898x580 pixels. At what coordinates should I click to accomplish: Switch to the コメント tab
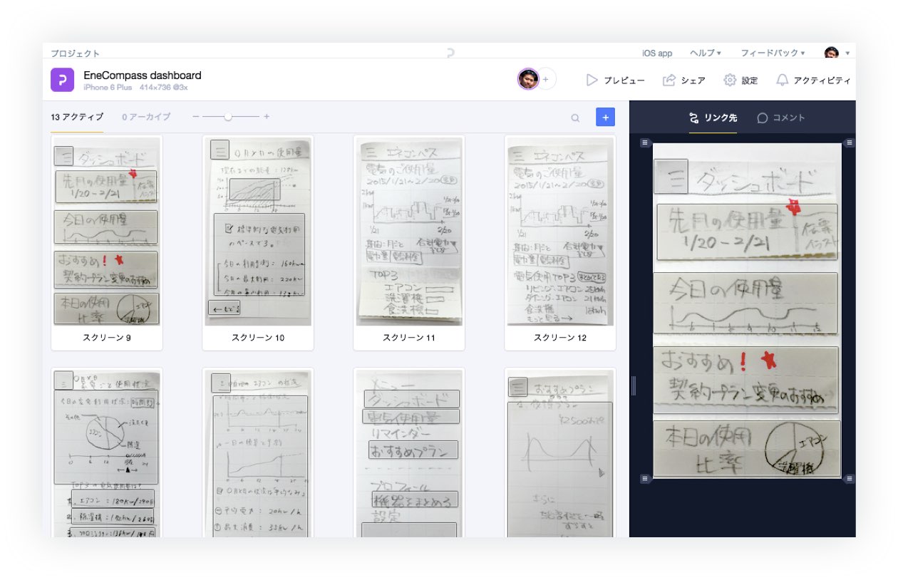[781, 118]
